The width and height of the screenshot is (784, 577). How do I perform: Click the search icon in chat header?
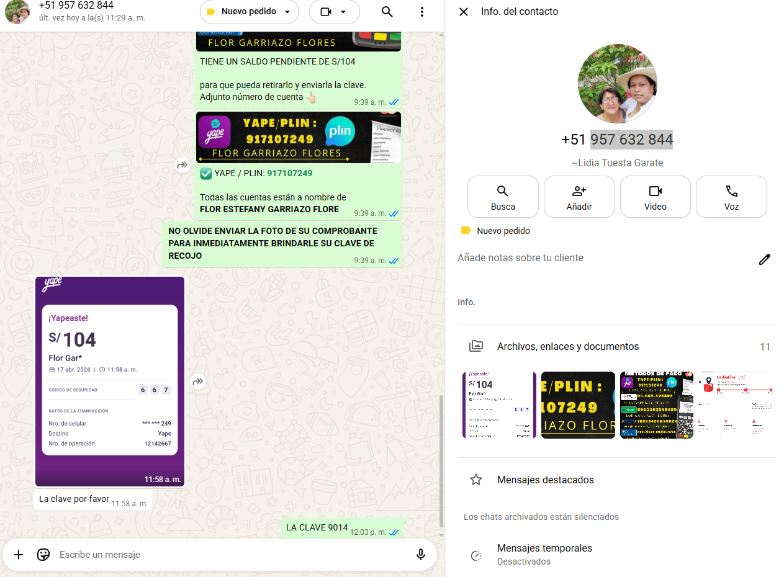tap(387, 12)
